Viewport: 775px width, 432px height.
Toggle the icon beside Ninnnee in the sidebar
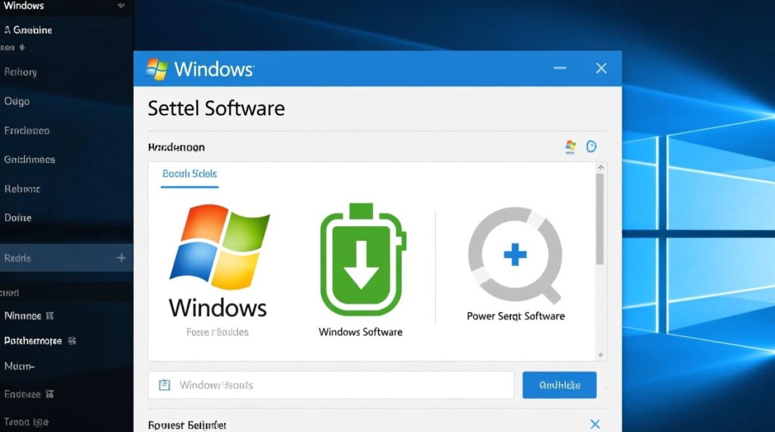tap(51, 316)
